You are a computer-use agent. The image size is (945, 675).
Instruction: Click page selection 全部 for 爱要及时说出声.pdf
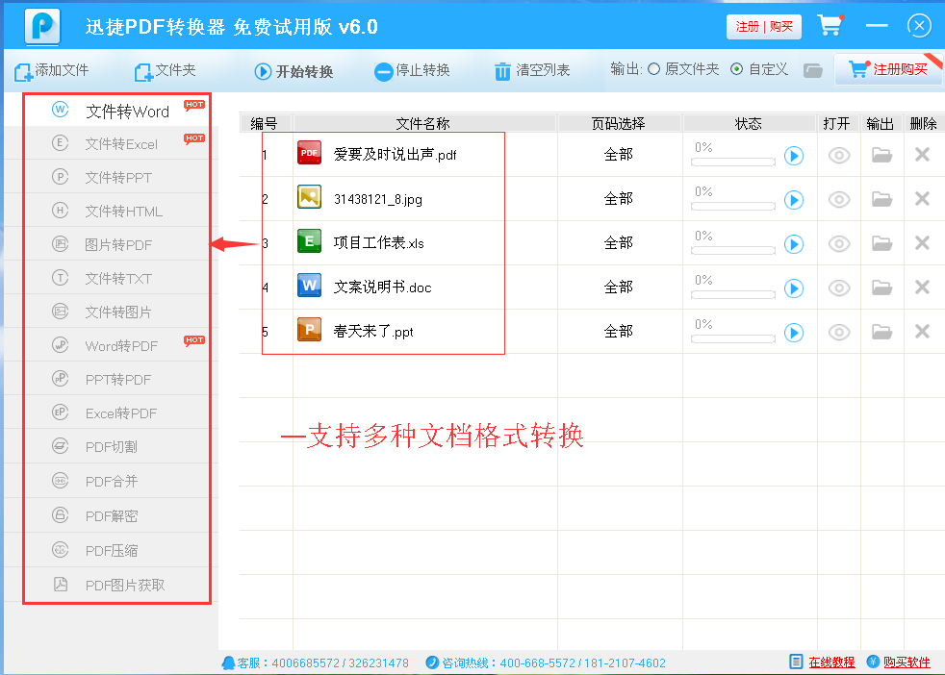pyautogui.click(x=619, y=154)
